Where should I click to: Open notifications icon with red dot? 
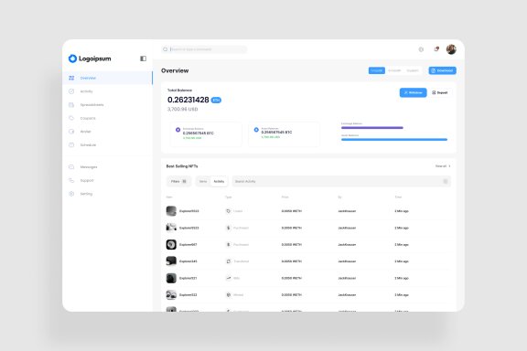(x=436, y=49)
